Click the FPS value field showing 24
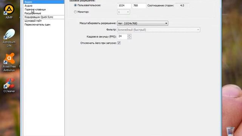Viewport: 242px width, 136px height. click(123, 36)
